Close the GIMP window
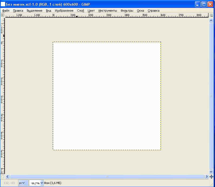The width and height of the screenshot is (215, 187). click(210, 4)
